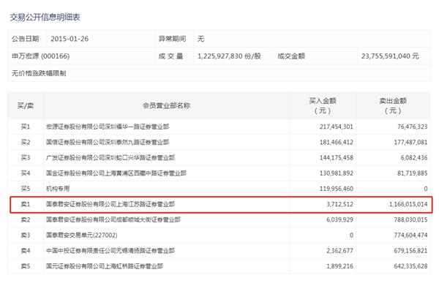439x286 pixels.
Task: Select buy amount 119,956,460
Action: (x=337, y=189)
